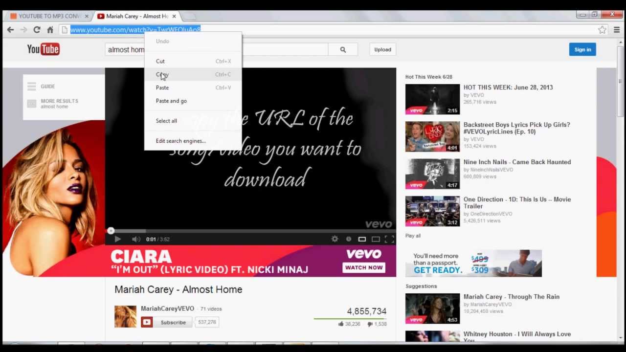Click the thumbs down dislike icon

pyautogui.click(x=370, y=324)
